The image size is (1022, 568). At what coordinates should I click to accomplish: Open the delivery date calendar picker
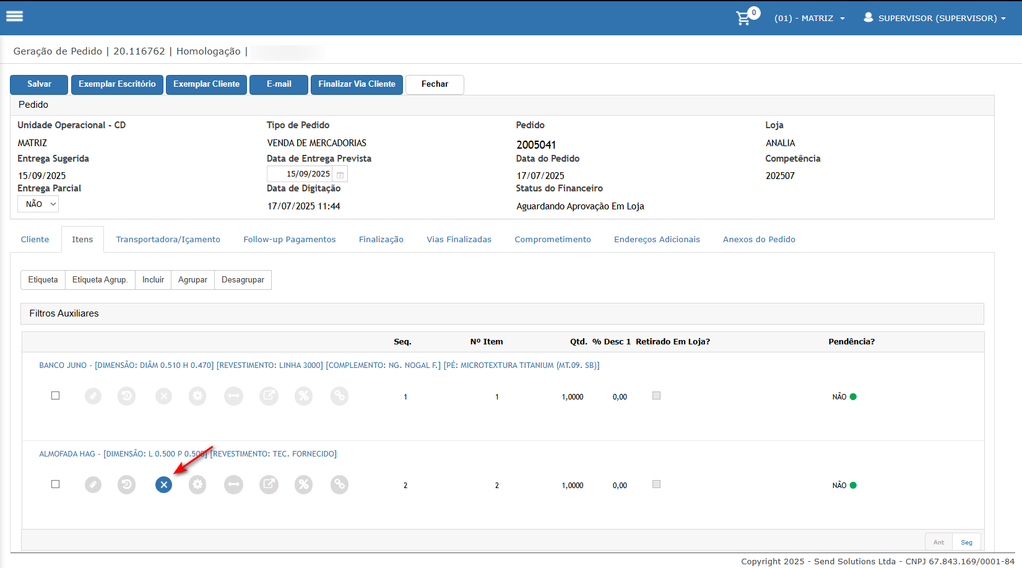pos(340,175)
